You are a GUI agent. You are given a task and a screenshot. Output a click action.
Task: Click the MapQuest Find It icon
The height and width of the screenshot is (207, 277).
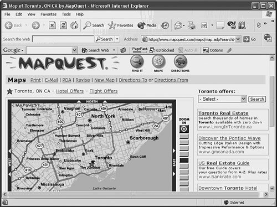[x=137, y=61]
